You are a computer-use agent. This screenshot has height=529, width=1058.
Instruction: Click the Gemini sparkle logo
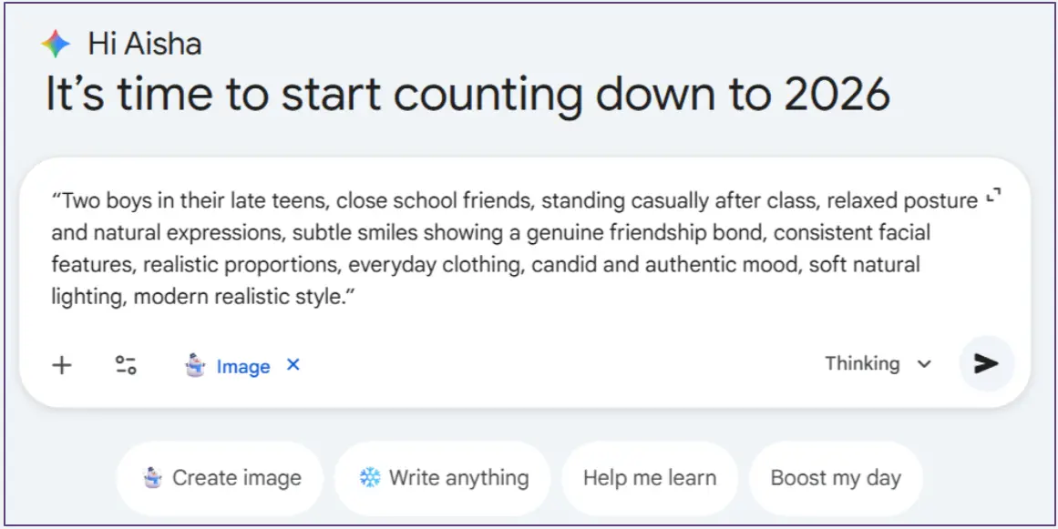(x=56, y=44)
